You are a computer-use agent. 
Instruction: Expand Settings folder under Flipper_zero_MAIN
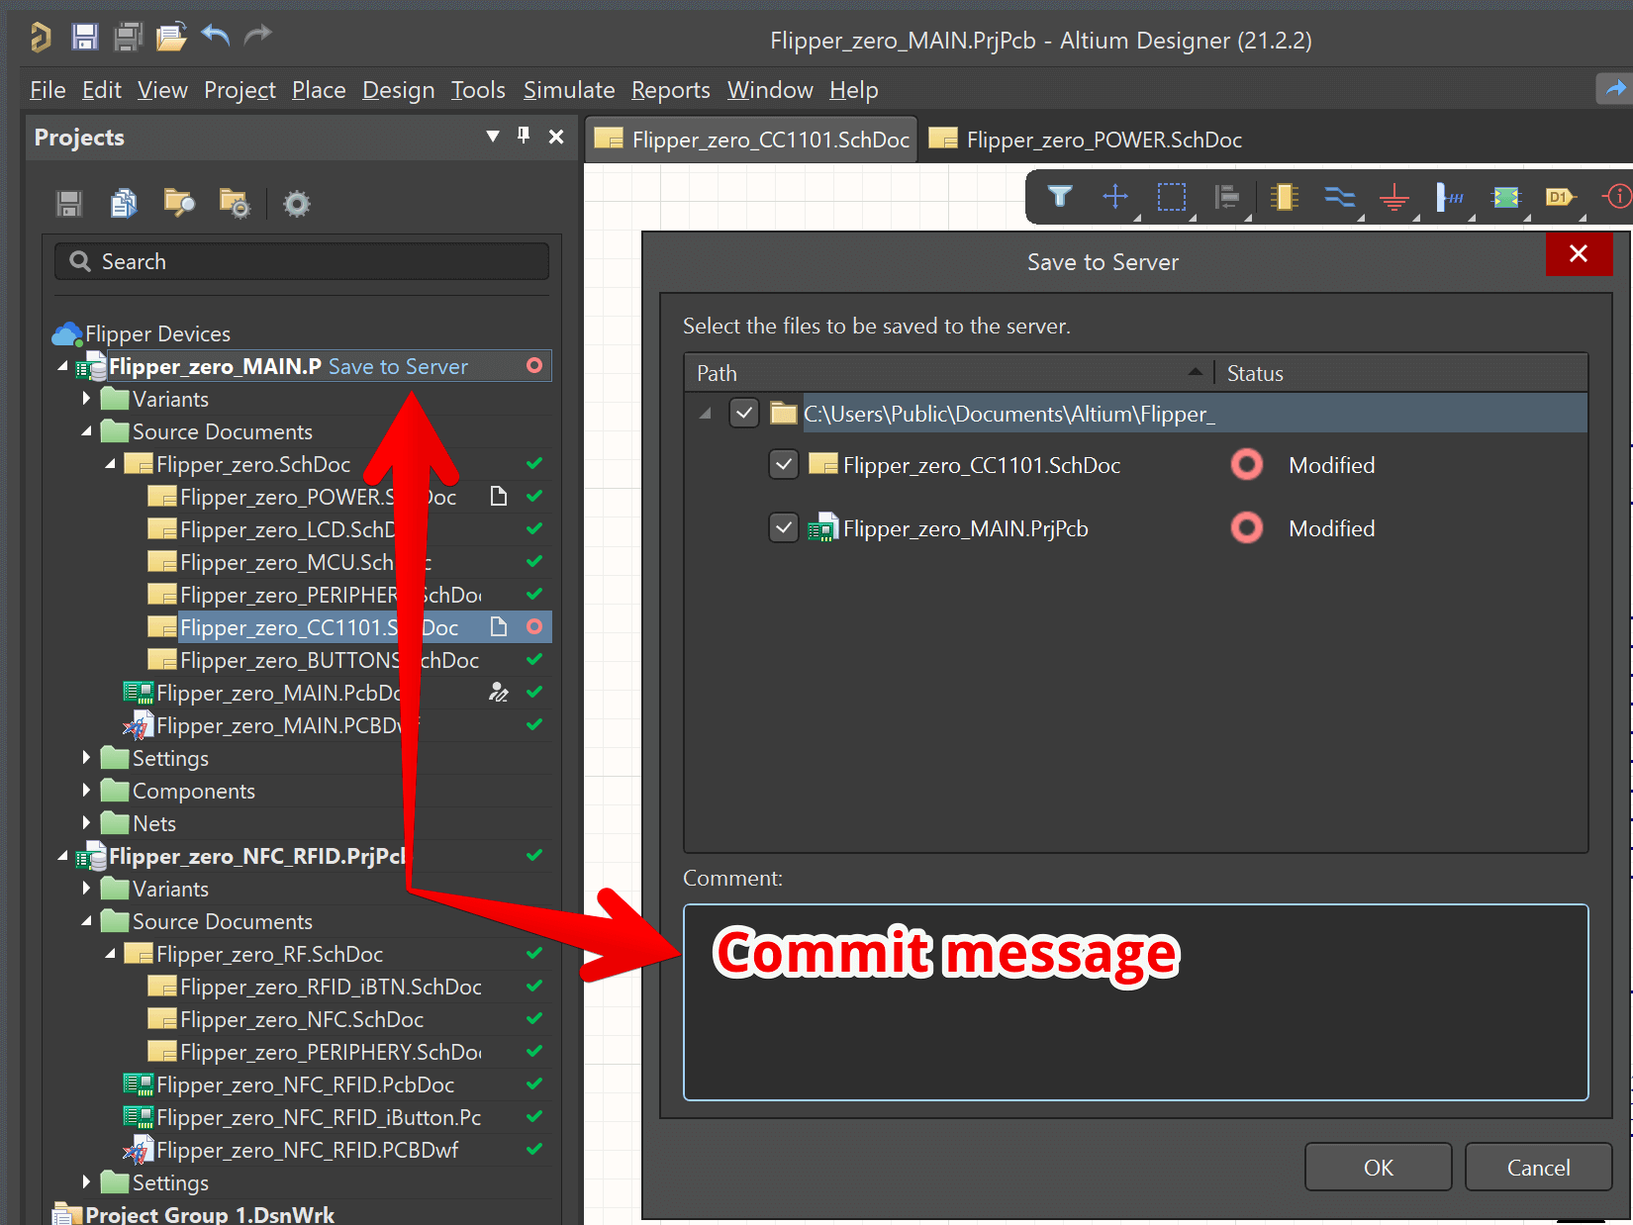pos(86,758)
